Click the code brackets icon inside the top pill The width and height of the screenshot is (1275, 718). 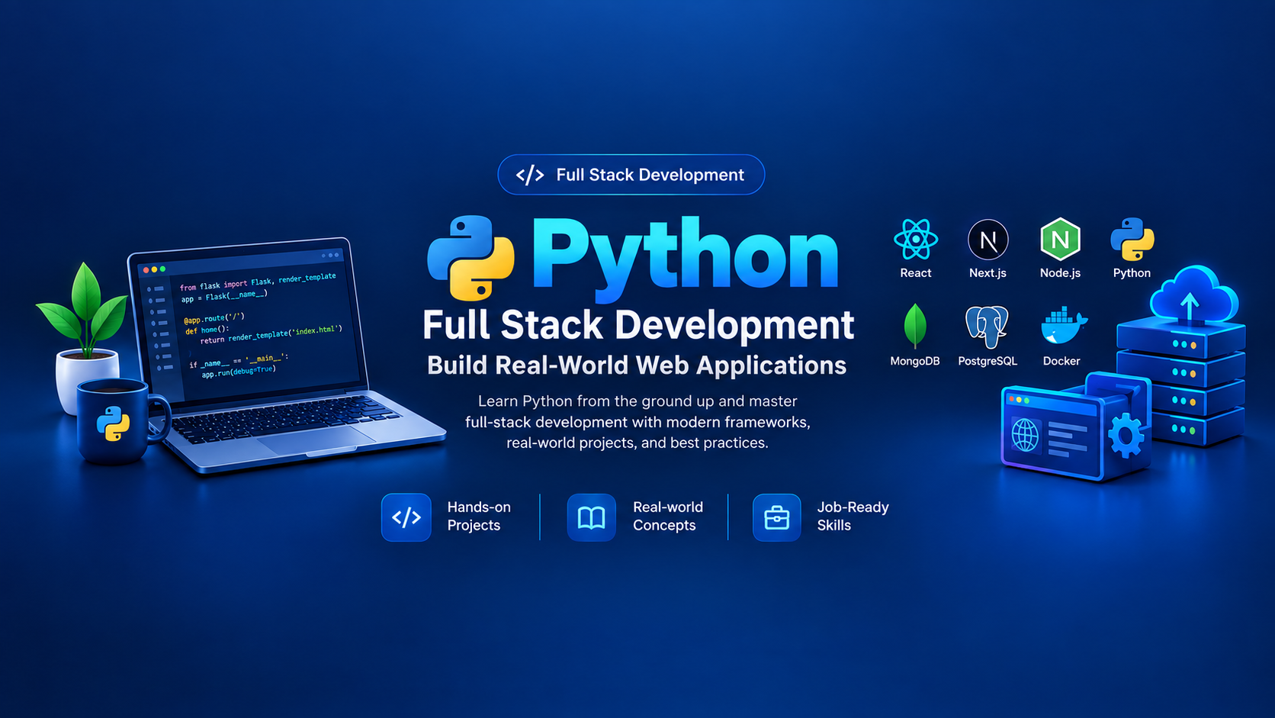(x=530, y=175)
